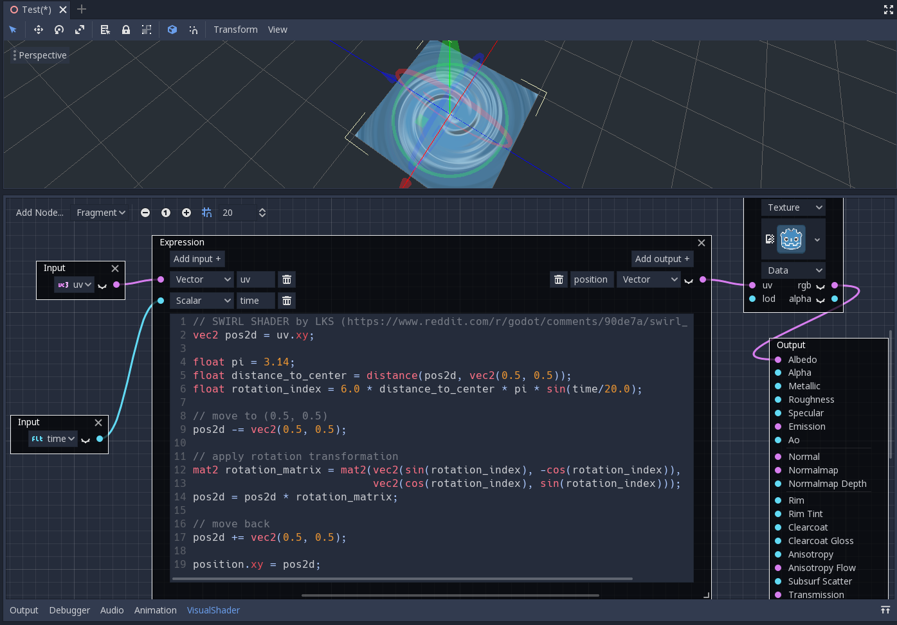897x625 pixels.
Task: Zoom out the shader graph
Action: [x=145, y=213]
